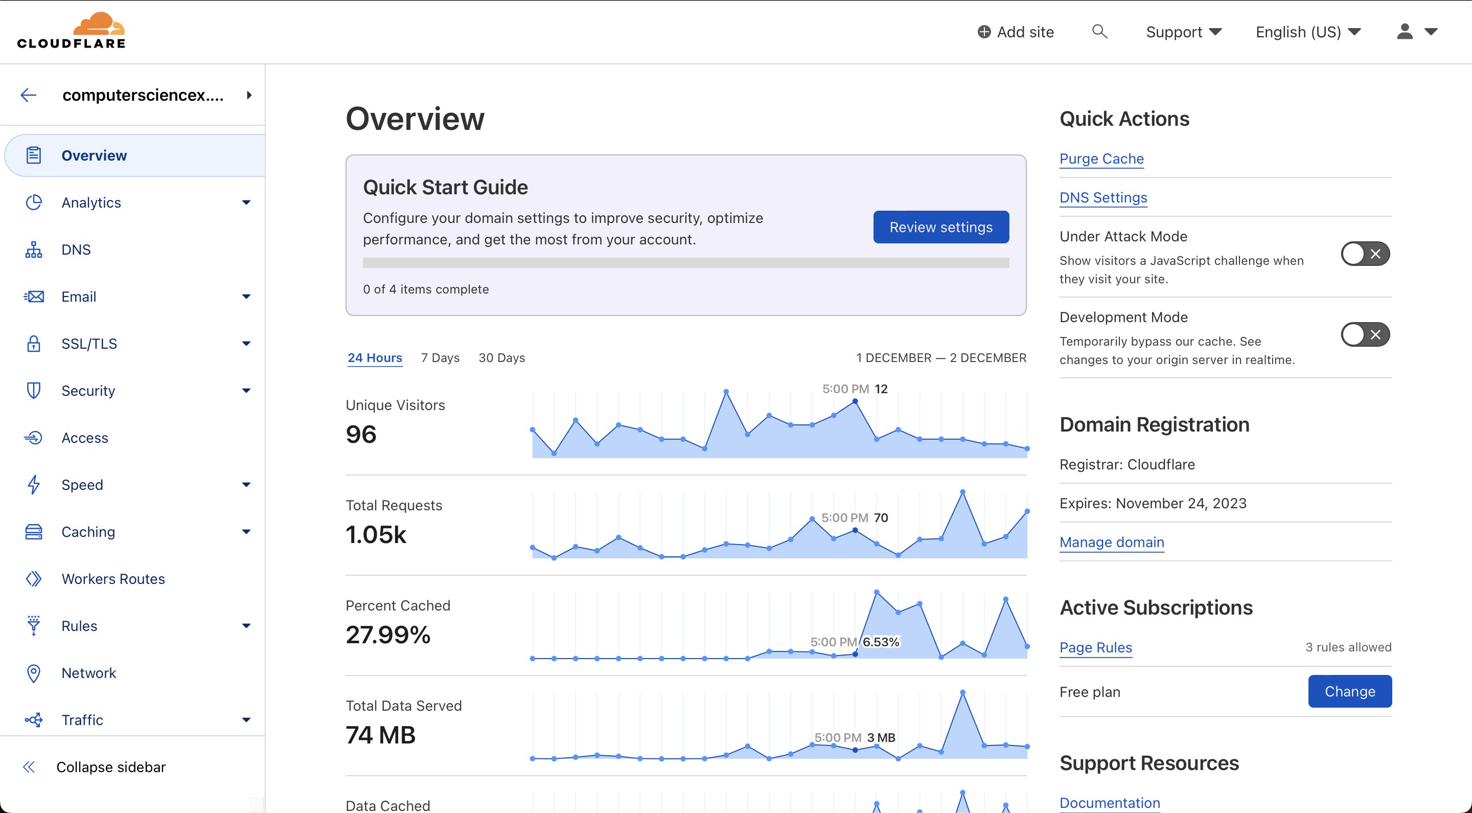Click Expires: November 24, 2023 text
Screen dimensions: 1472x813
[1153, 503]
